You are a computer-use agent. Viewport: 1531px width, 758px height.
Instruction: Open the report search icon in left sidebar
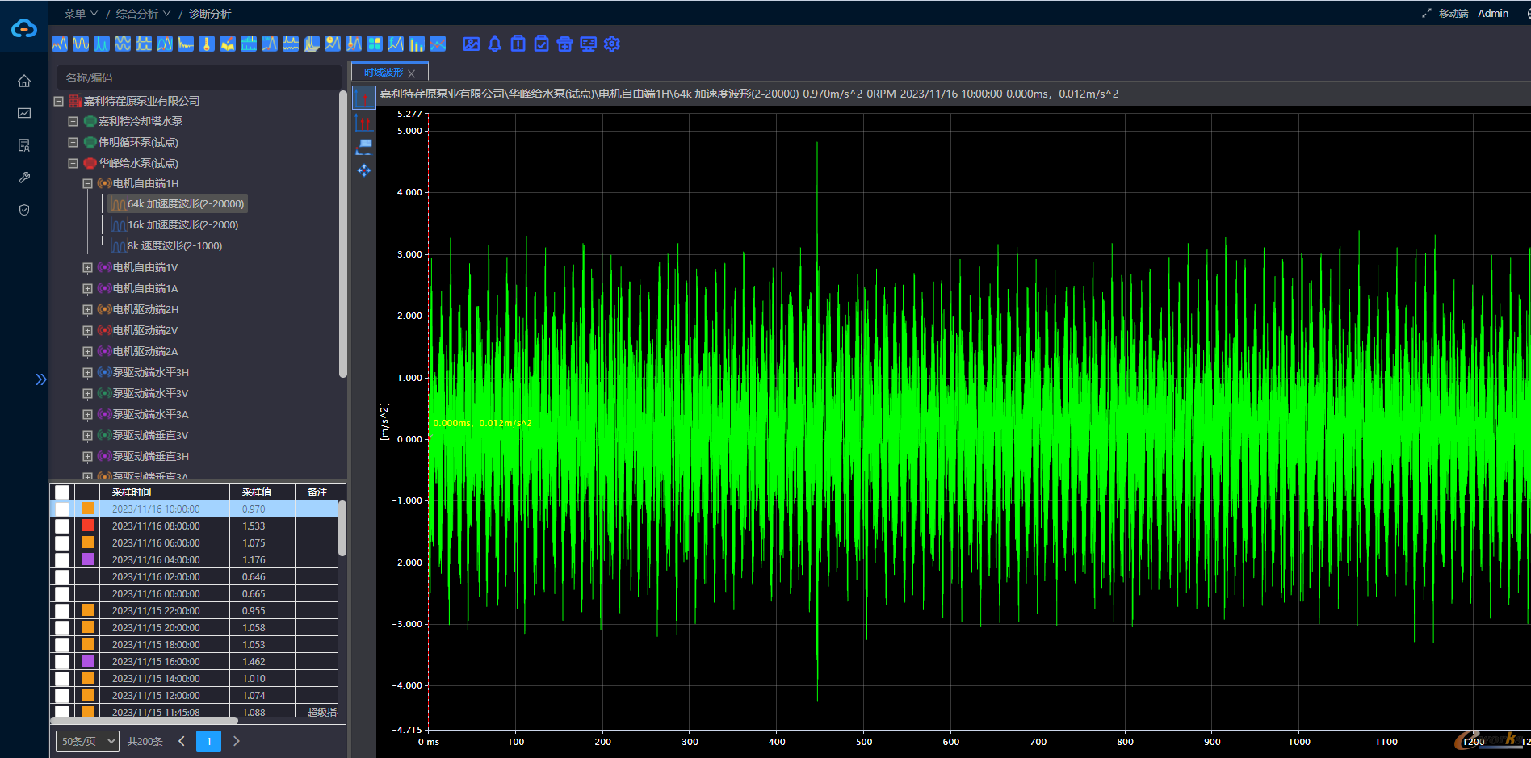(x=24, y=145)
